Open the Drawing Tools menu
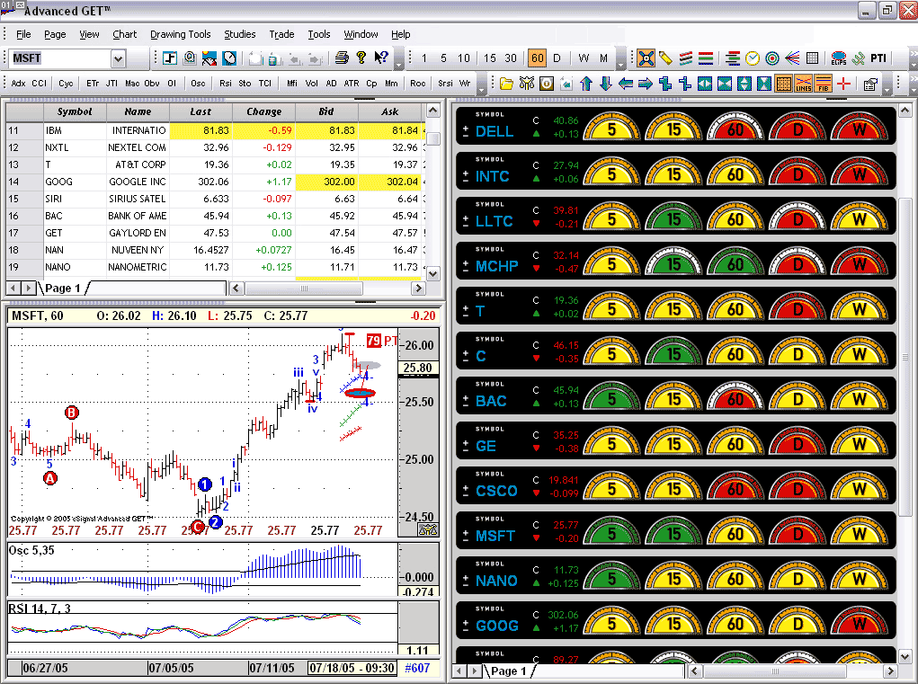Viewport: 918px width, 684px height. pos(180,34)
